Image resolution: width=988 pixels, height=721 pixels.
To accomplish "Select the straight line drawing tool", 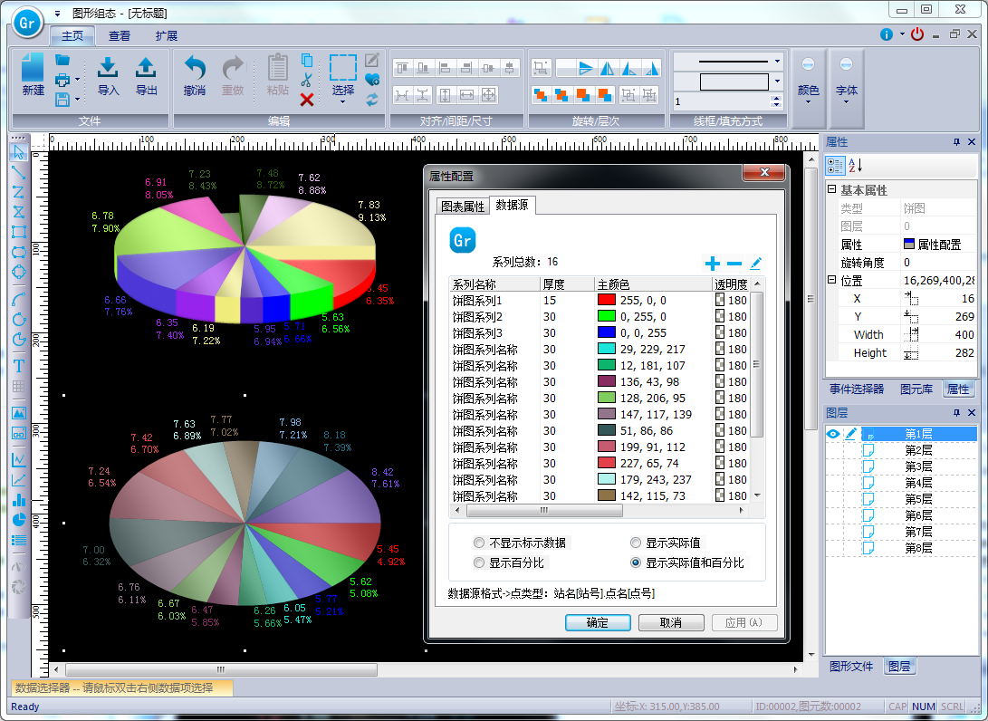I will point(19,171).
